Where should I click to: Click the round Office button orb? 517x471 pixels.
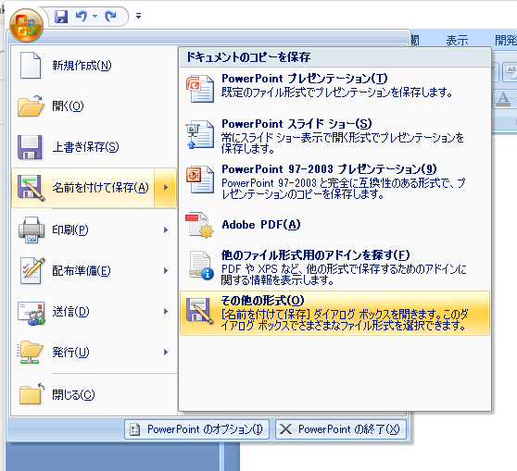[26, 25]
